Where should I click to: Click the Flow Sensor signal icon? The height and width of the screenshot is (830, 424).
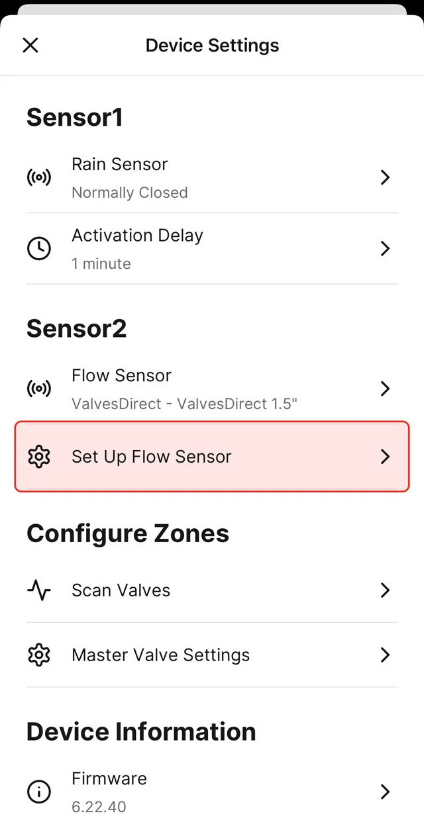(39, 389)
